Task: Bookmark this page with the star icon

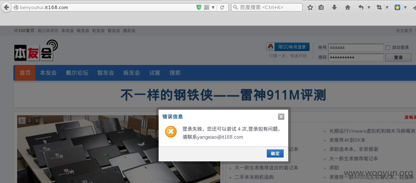Action: 310,7
